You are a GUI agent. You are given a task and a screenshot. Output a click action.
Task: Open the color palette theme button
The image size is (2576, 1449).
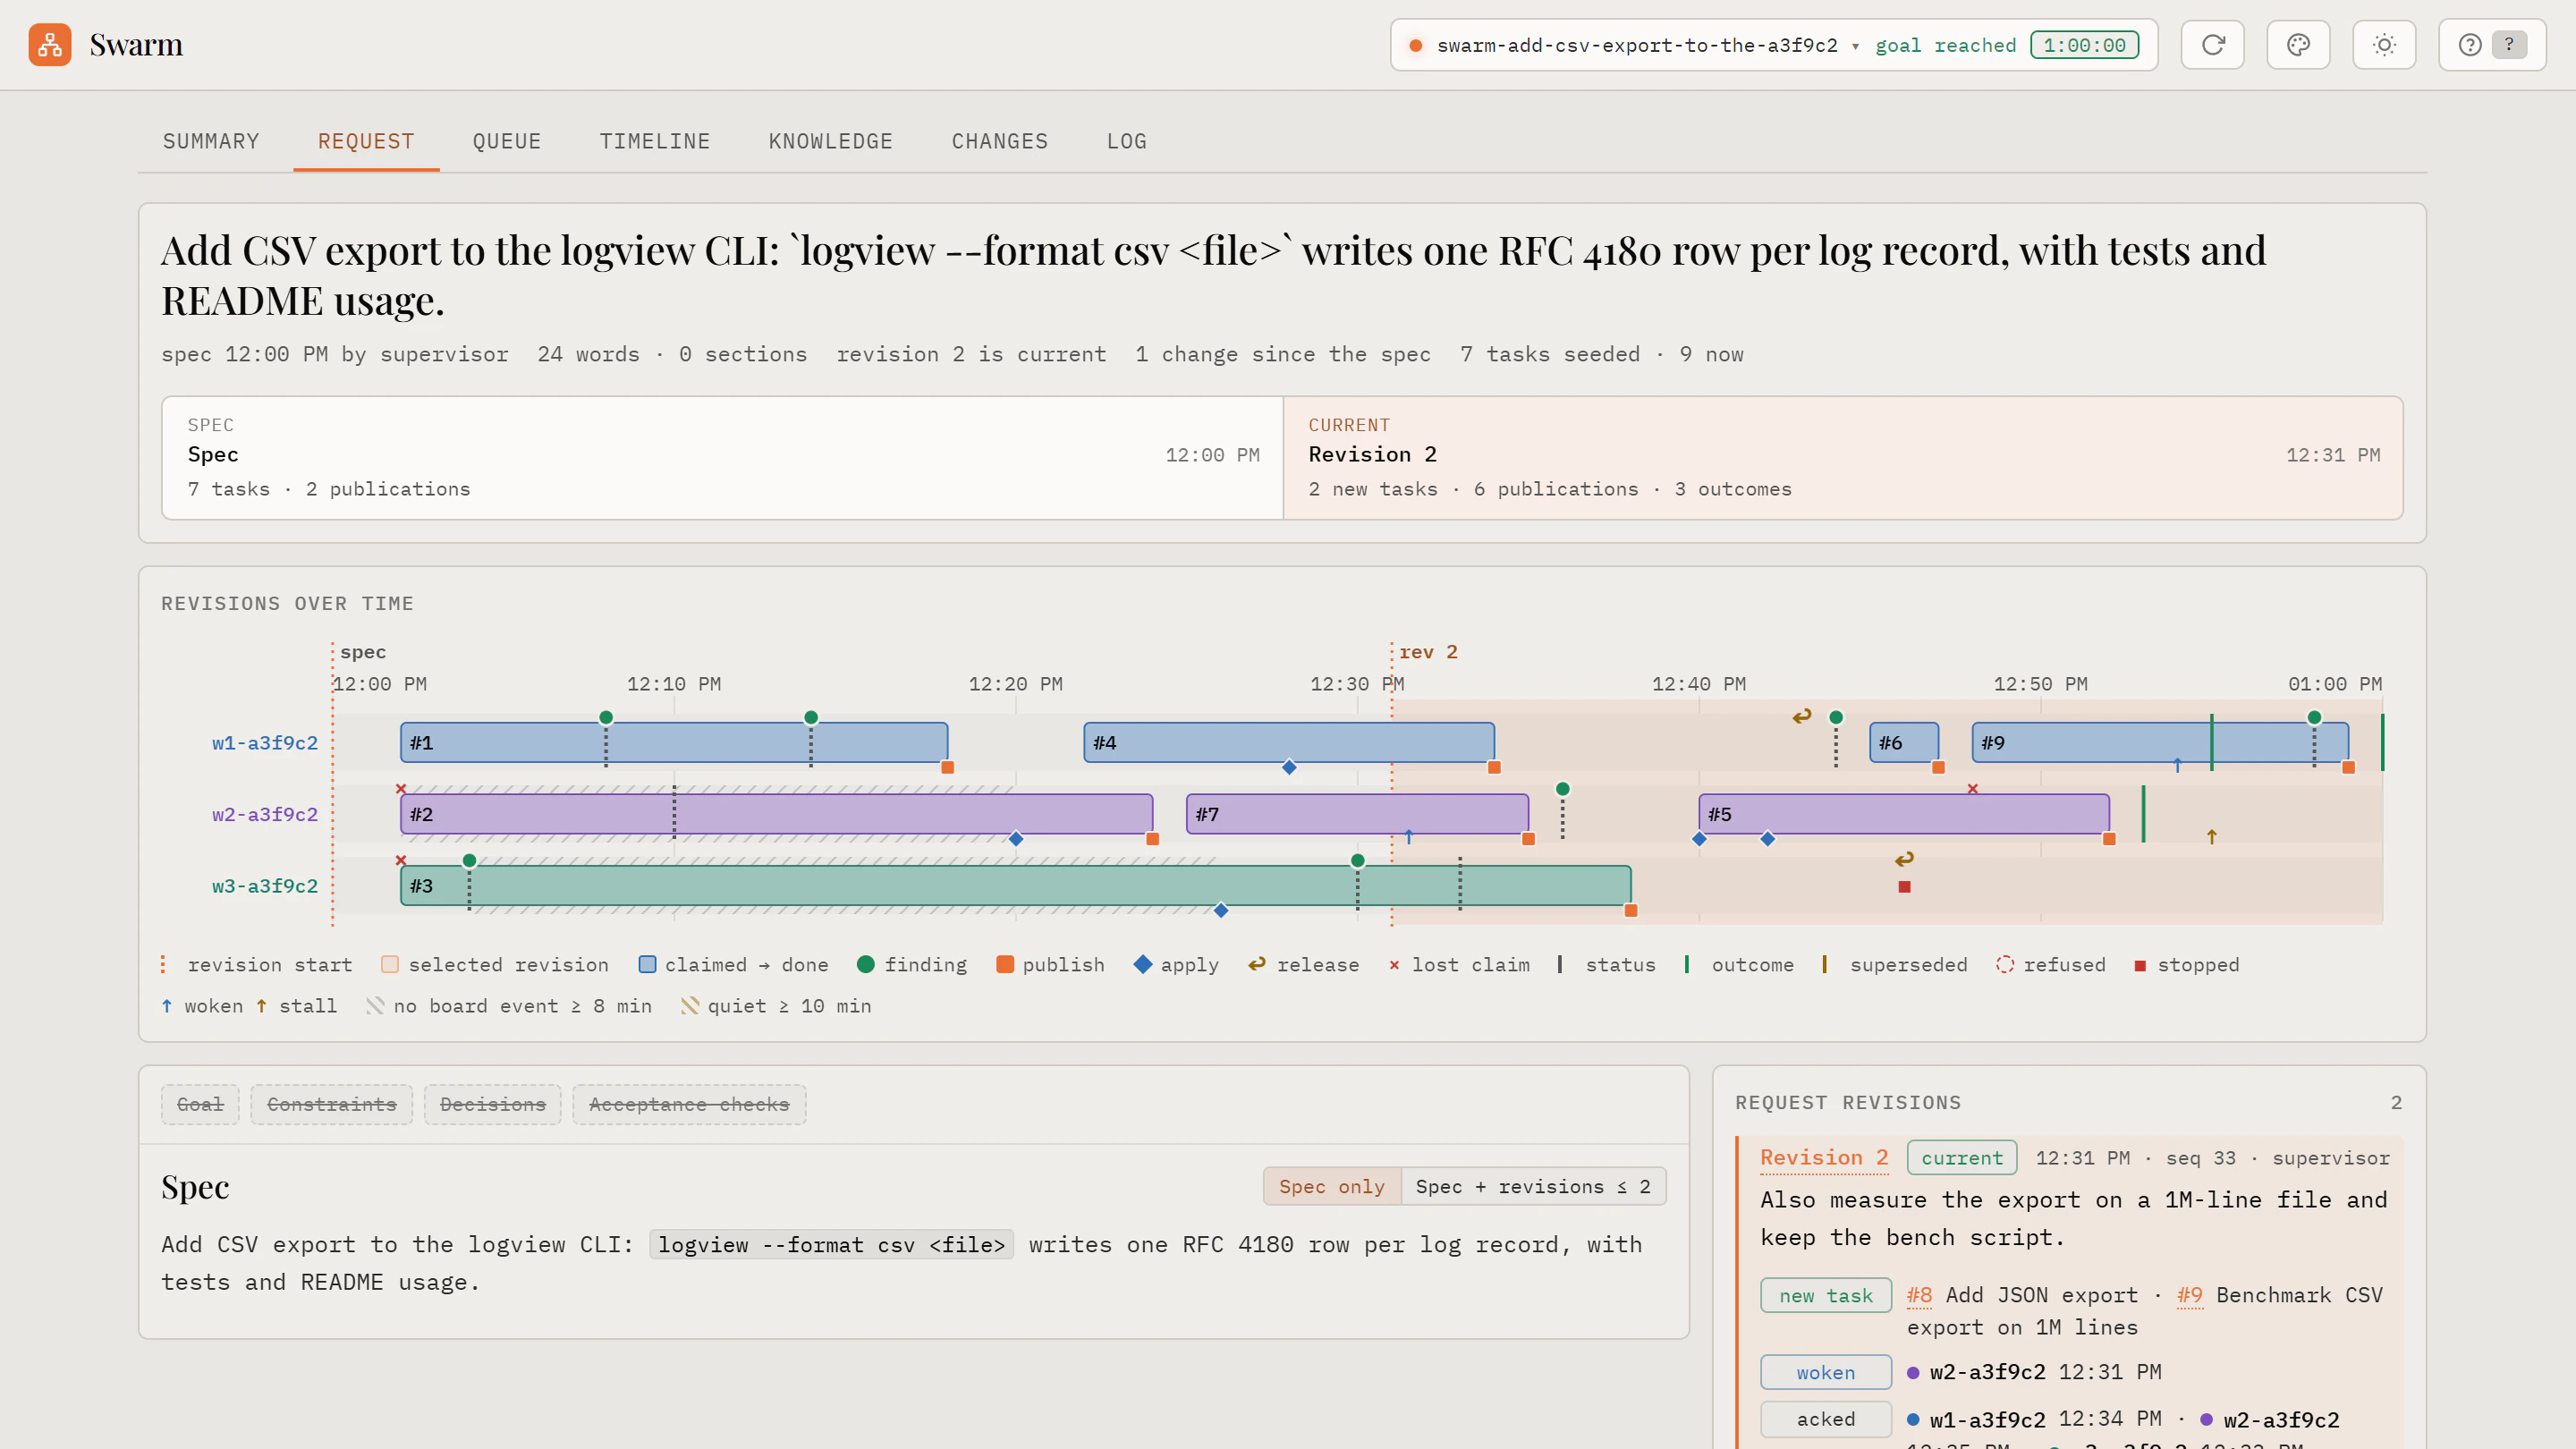[x=2298, y=45]
